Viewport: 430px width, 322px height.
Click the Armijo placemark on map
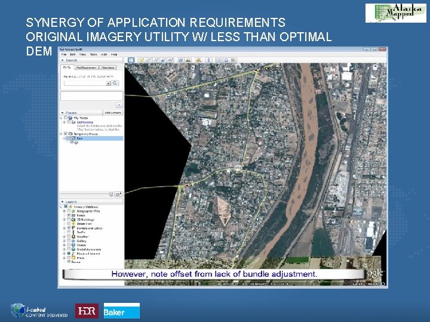click(x=187, y=185)
